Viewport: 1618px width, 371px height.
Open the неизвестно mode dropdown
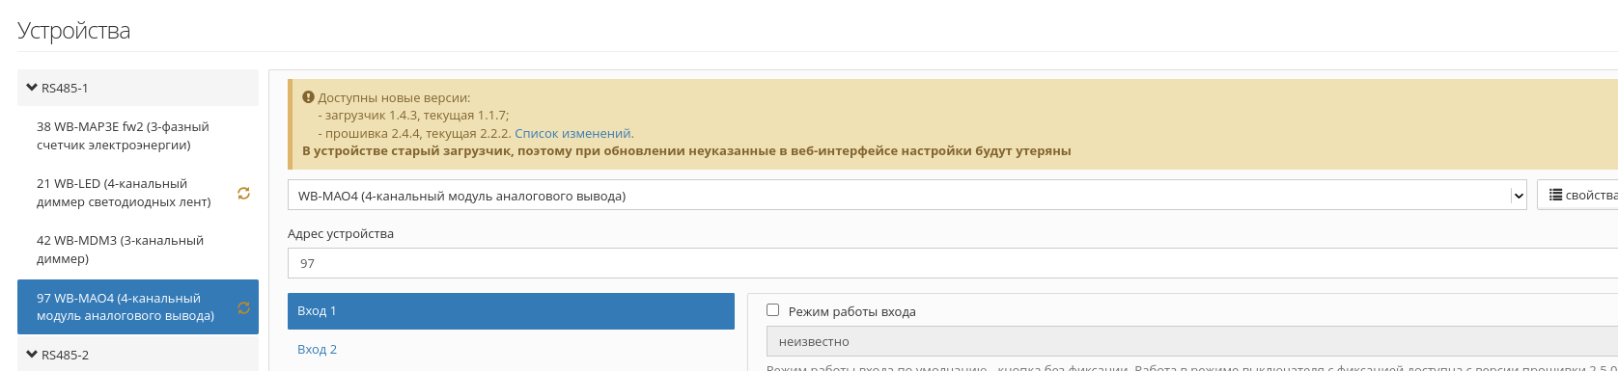coord(1192,341)
